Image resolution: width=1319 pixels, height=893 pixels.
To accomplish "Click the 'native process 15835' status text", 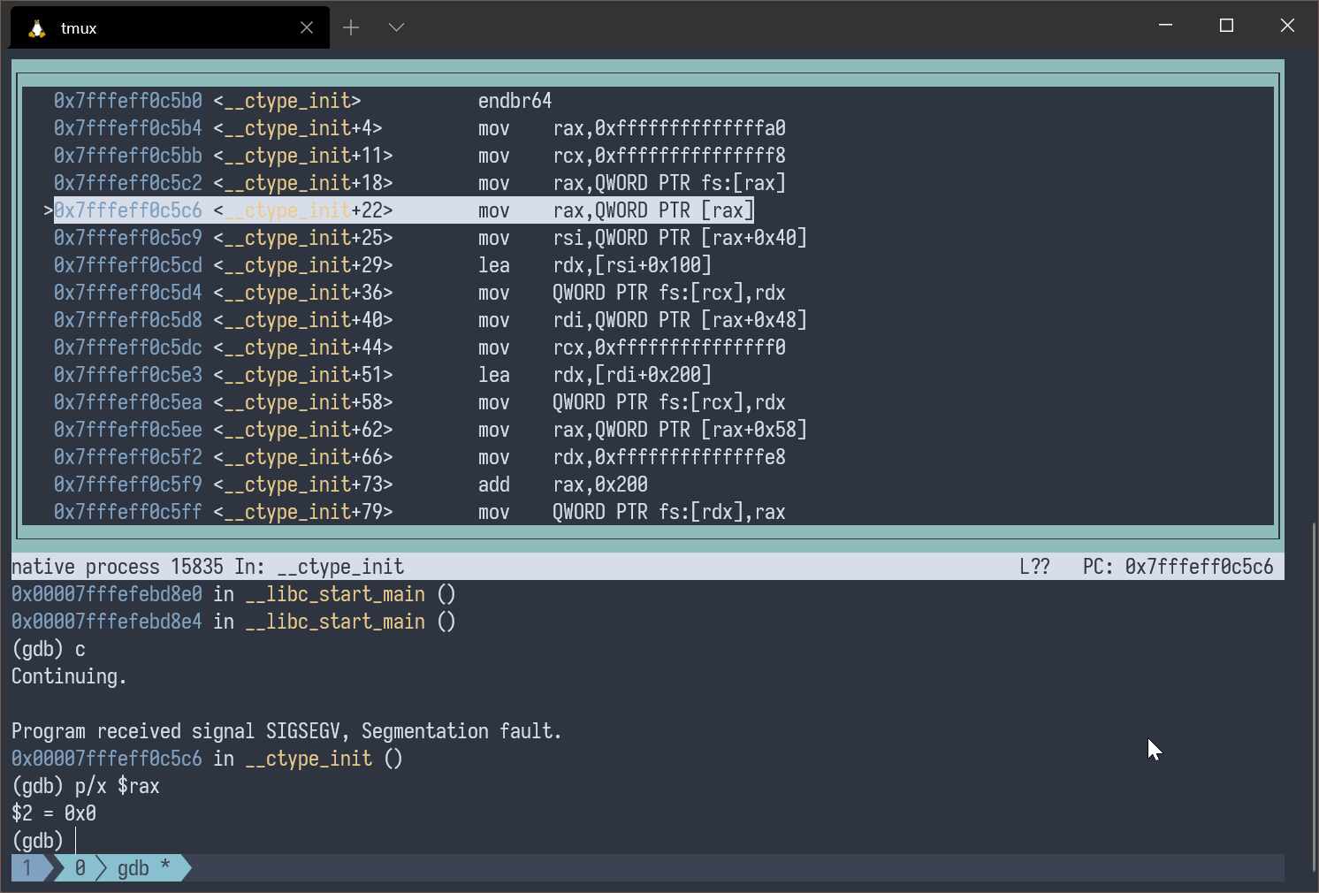I will (117, 567).
